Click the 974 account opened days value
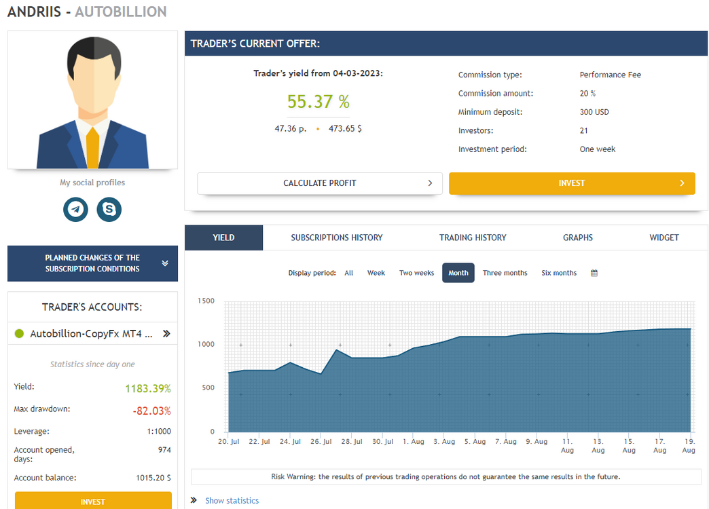The image size is (709, 509). pos(164,450)
